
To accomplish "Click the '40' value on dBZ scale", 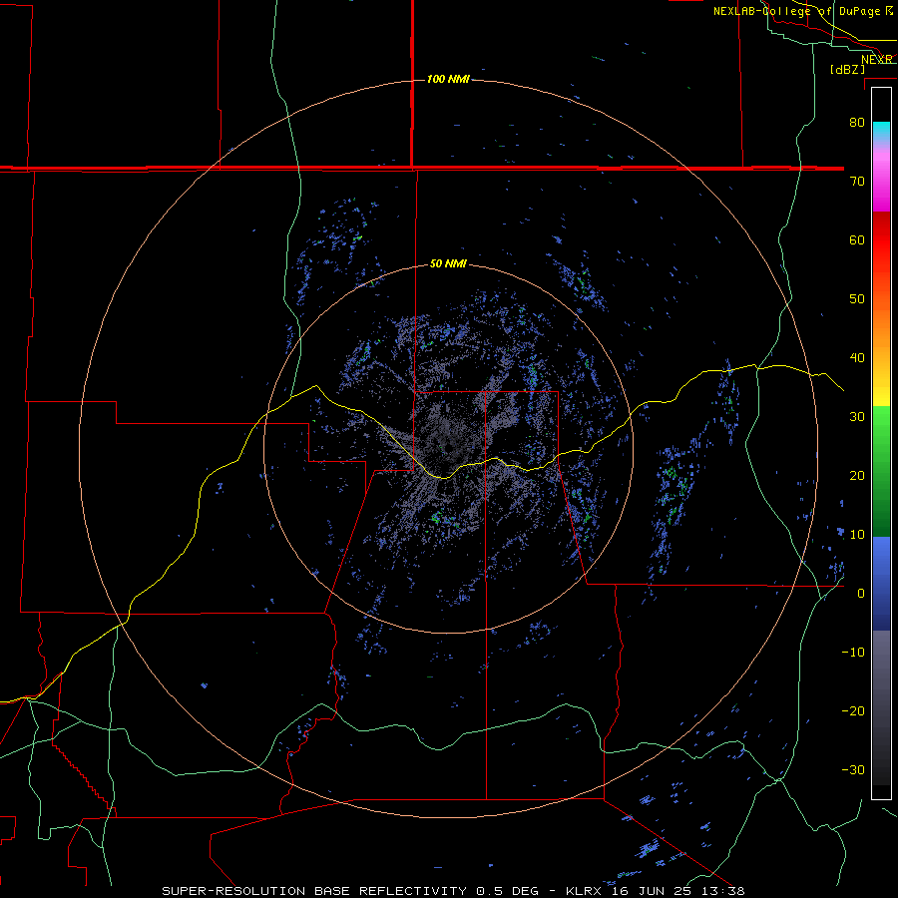I will click(x=857, y=358).
